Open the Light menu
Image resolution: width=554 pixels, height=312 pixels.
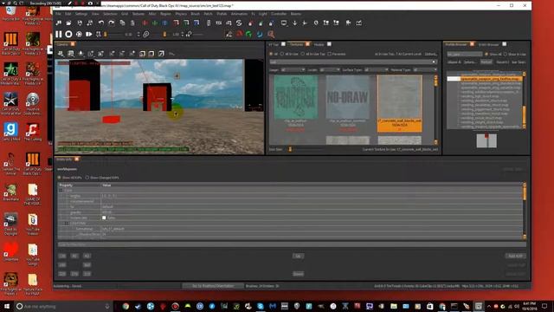tap(263, 14)
